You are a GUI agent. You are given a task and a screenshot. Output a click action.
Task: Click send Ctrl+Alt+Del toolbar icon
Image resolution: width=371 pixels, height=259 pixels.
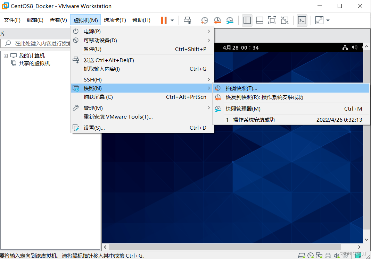pyautogui.click(x=187, y=20)
